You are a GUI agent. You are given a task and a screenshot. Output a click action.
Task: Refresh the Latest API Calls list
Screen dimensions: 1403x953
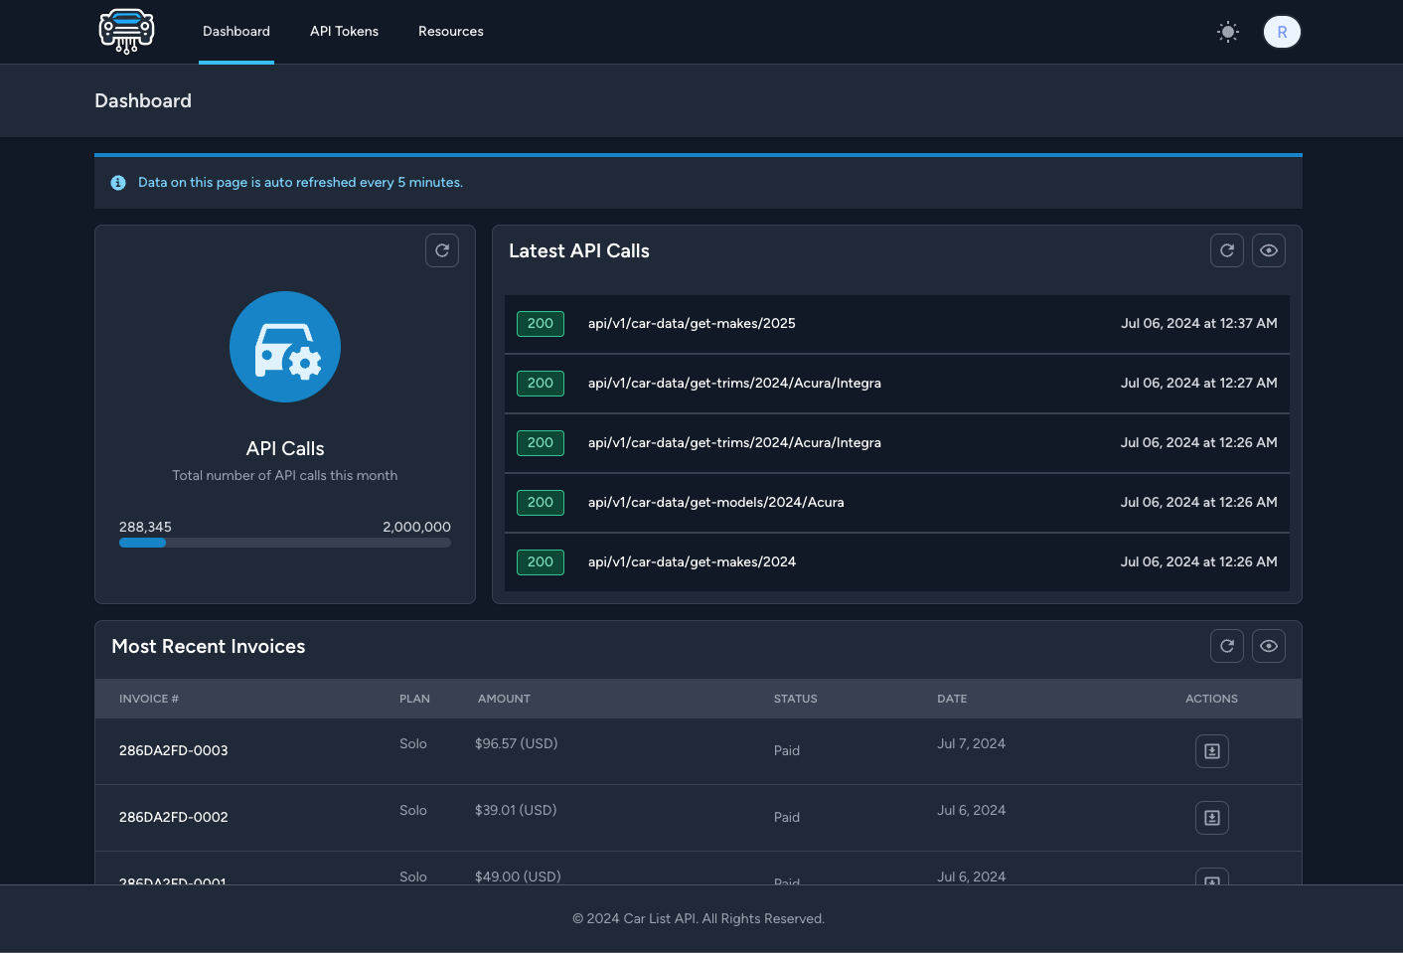coord(1226,250)
